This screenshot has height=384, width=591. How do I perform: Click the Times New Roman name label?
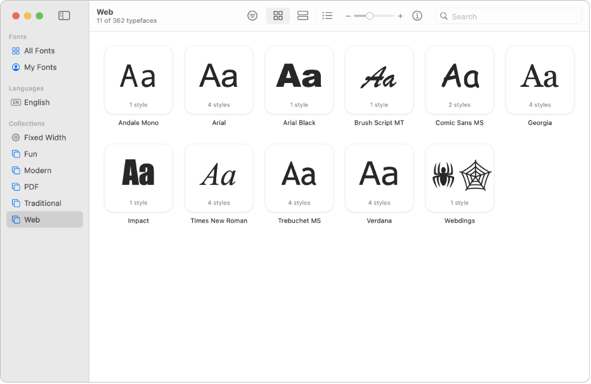pyautogui.click(x=219, y=221)
